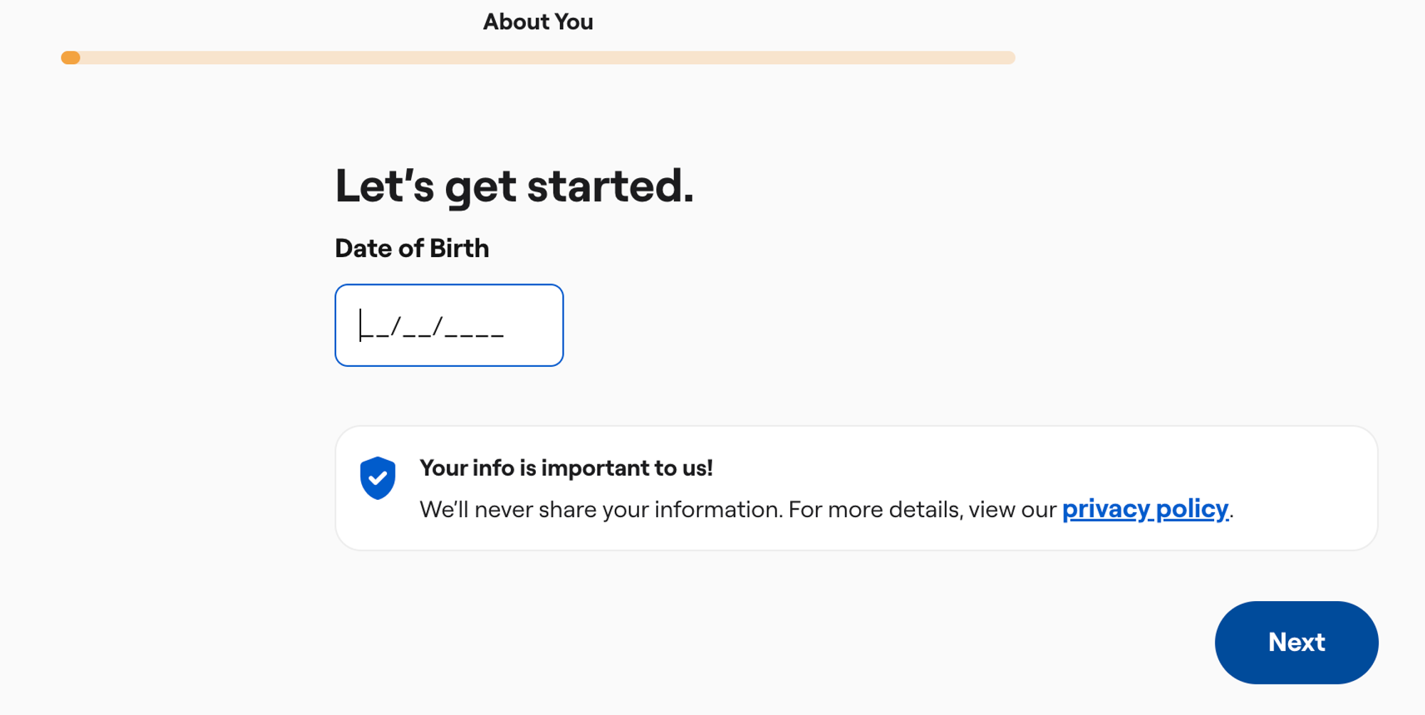Viewport: 1425px width, 715px height.
Task: Click the Date of Birth label
Action: pyautogui.click(x=412, y=249)
